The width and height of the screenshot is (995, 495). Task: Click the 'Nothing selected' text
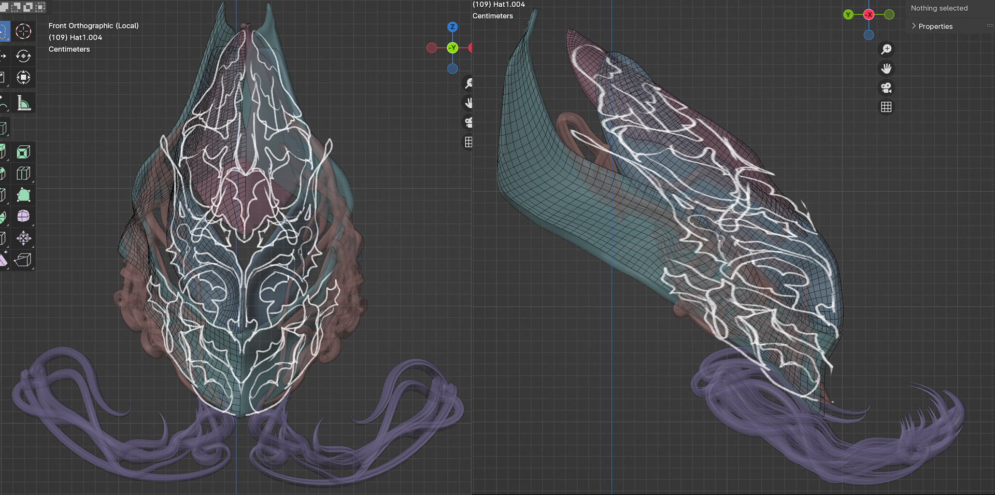939,8
